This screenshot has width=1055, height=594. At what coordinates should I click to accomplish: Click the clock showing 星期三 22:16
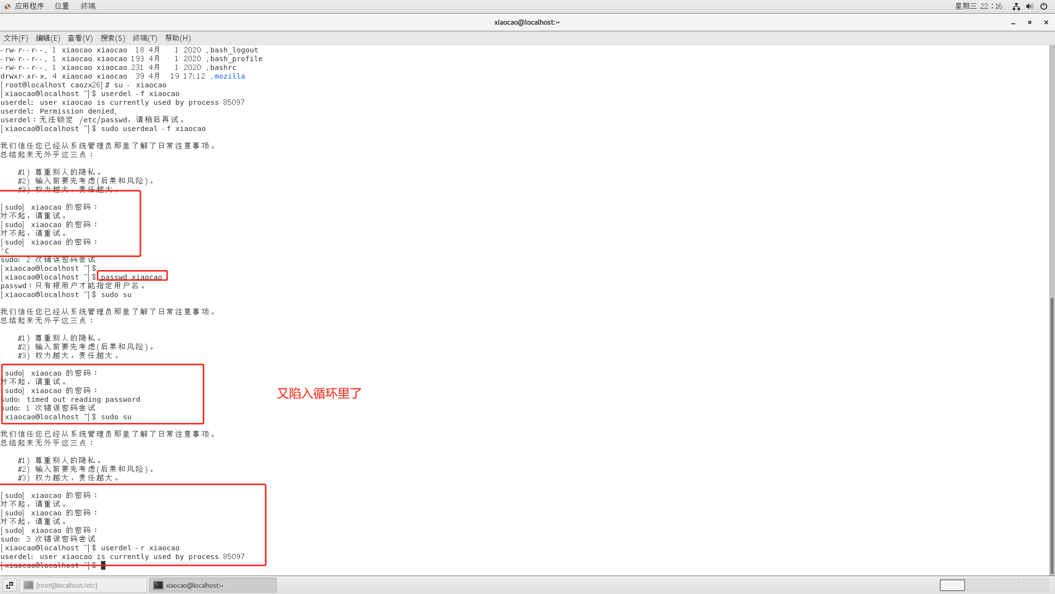click(x=978, y=6)
